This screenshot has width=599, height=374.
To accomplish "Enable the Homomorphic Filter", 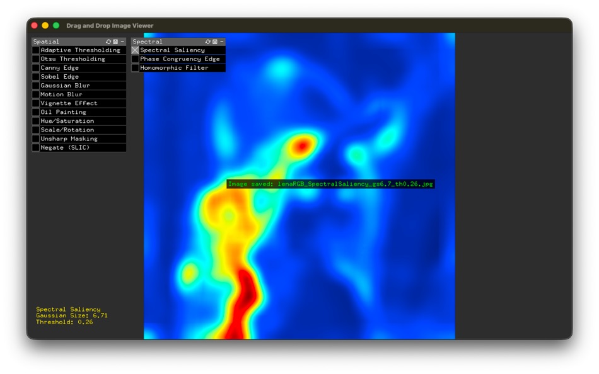I will [134, 67].
